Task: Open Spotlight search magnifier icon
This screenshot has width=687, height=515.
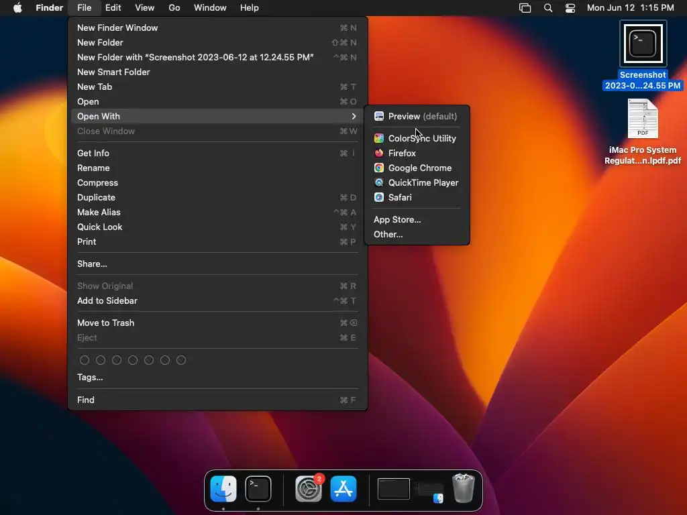Action: point(547,8)
